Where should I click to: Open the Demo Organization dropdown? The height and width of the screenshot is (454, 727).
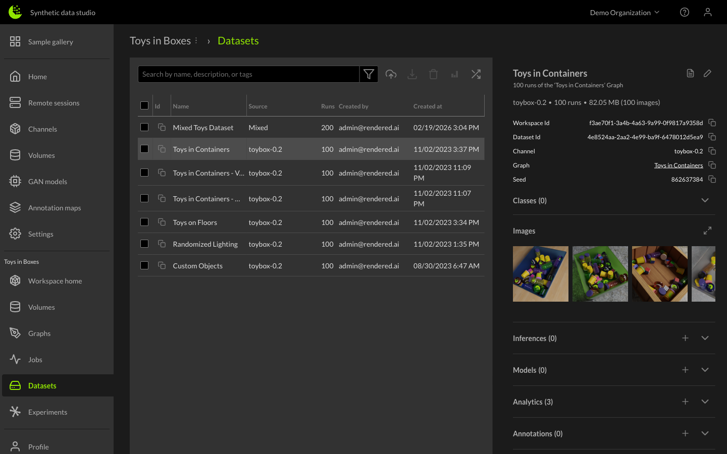(x=625, y=12)
